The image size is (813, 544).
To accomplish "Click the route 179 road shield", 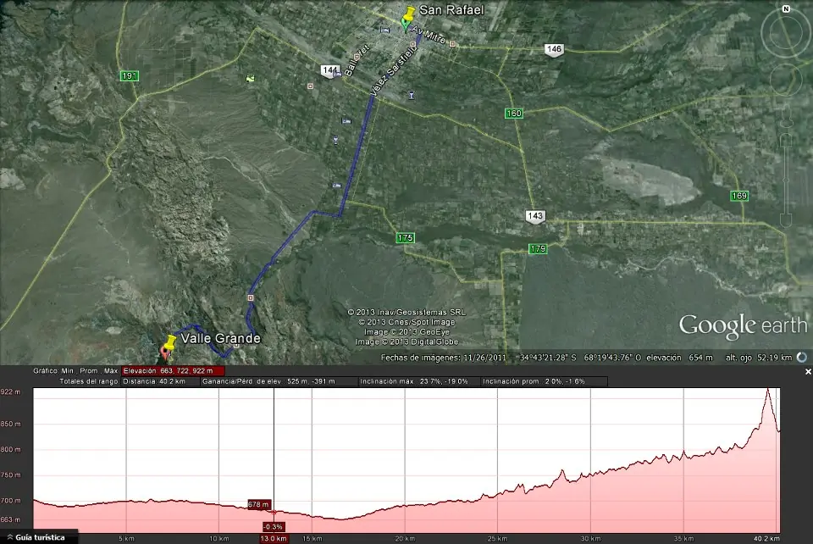I will 538,249.
